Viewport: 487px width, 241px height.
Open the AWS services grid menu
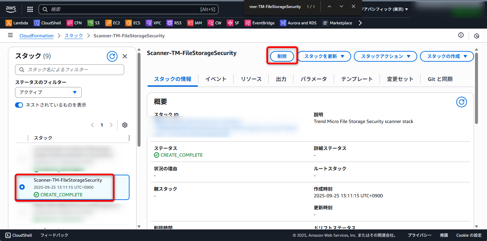(30, 9)
